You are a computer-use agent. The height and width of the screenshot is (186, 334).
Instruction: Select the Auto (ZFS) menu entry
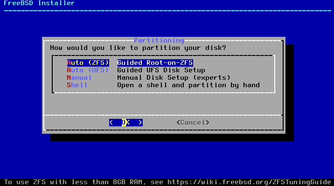[x=88, y=63]
